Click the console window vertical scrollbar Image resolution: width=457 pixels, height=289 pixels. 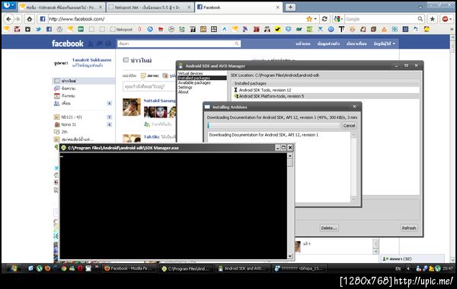290,206
